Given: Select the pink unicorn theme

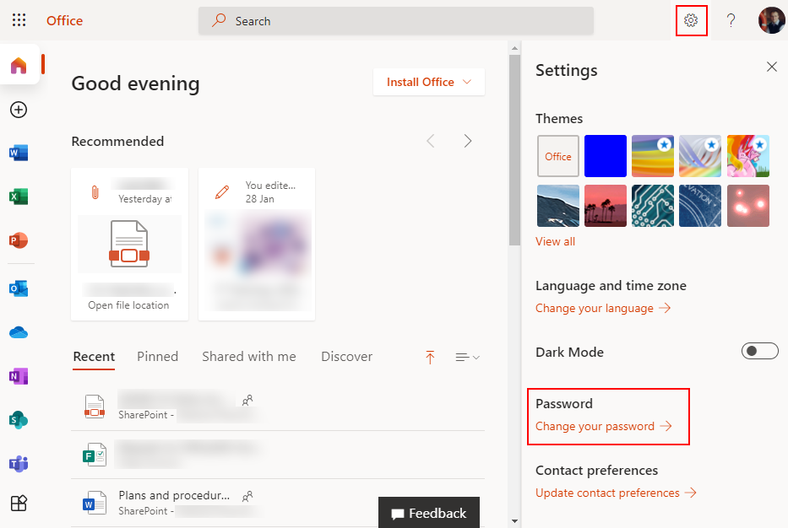Looking at the screenshot, I should 748,156.
